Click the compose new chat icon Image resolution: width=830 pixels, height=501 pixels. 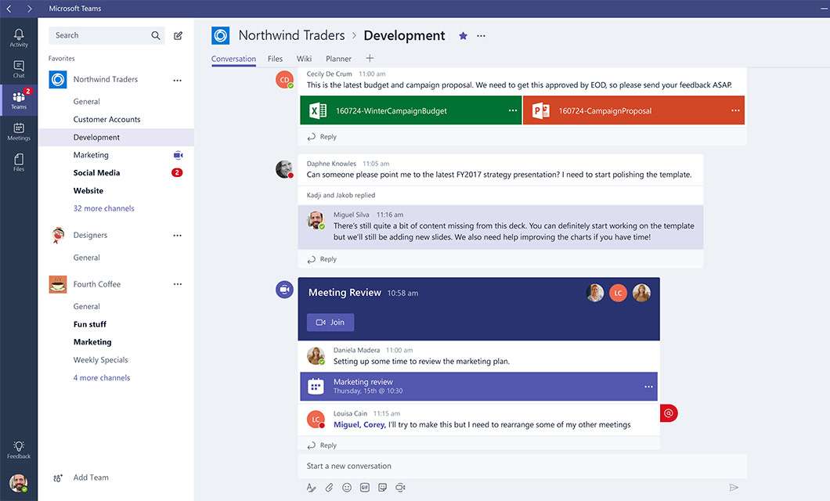pos(179,35)
